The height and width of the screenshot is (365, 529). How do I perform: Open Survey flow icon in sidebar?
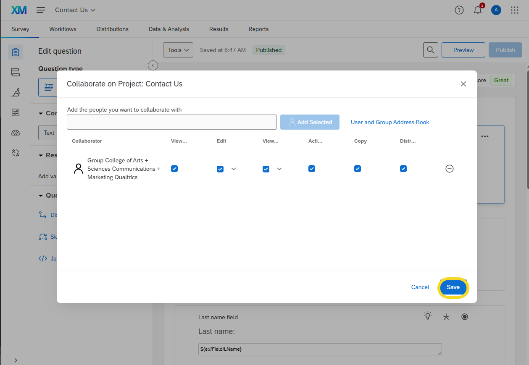point(16,72)
